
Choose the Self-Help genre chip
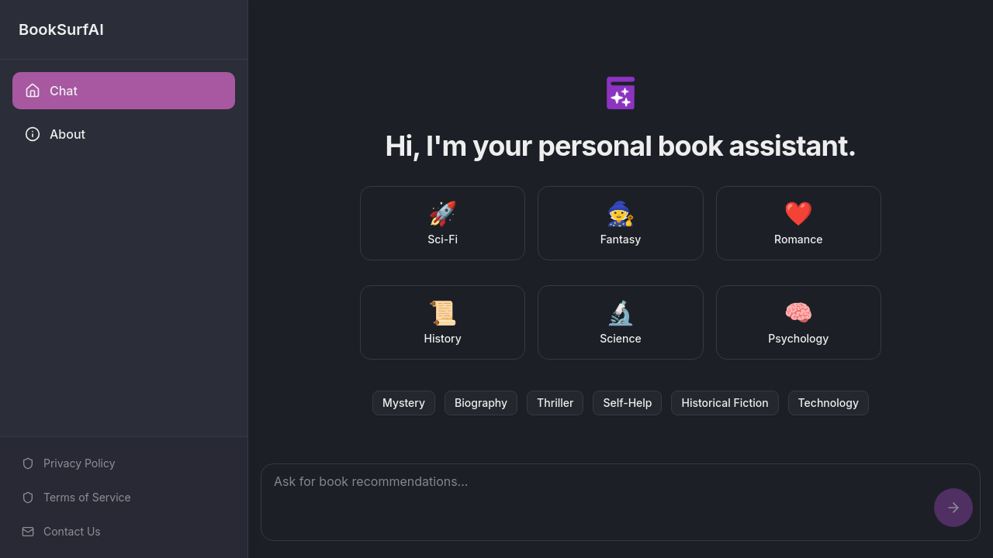click(x=627, y=403)
